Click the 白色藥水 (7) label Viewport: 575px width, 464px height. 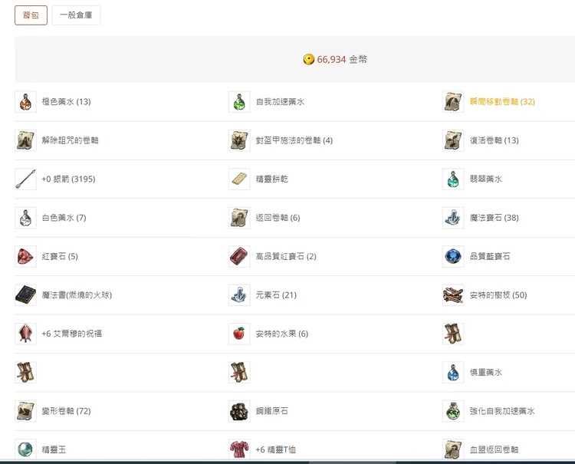[x=64, y=218]
